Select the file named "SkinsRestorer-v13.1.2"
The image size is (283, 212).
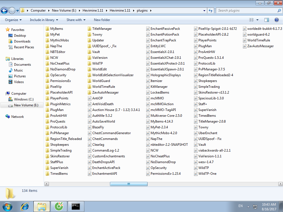click(214, 92)
